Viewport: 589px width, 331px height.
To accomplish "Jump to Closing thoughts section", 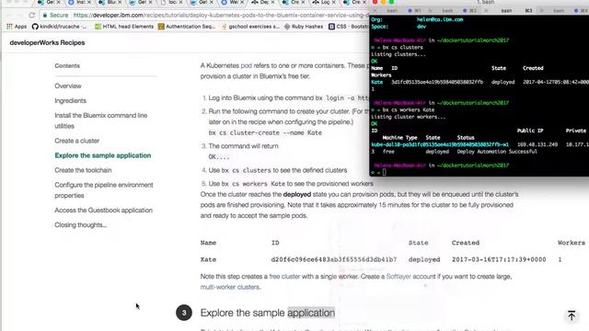I will 80,224.
